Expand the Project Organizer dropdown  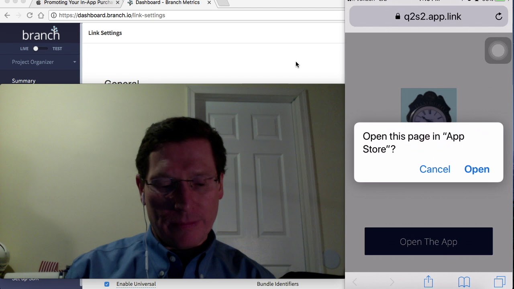pyautogui.click(x=44, y=62)
